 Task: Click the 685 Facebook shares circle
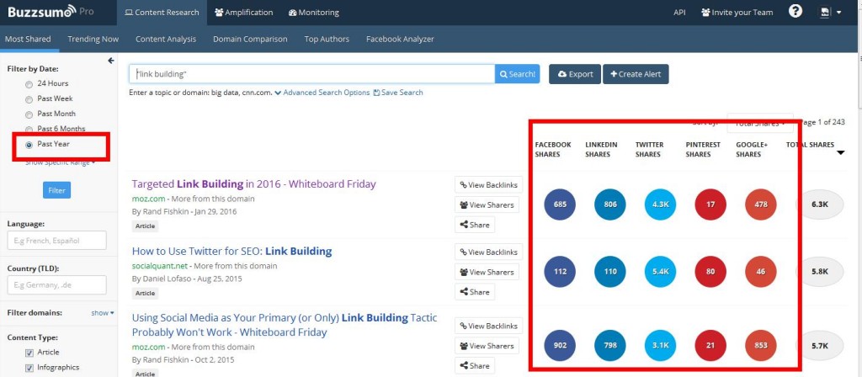coord(558,204)
